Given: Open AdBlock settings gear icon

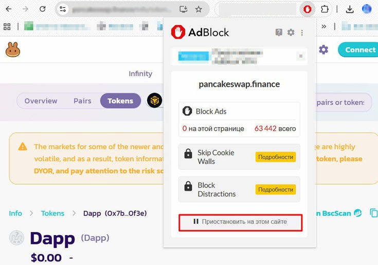Looking at the screenshot, I should (x=291, y=32).
